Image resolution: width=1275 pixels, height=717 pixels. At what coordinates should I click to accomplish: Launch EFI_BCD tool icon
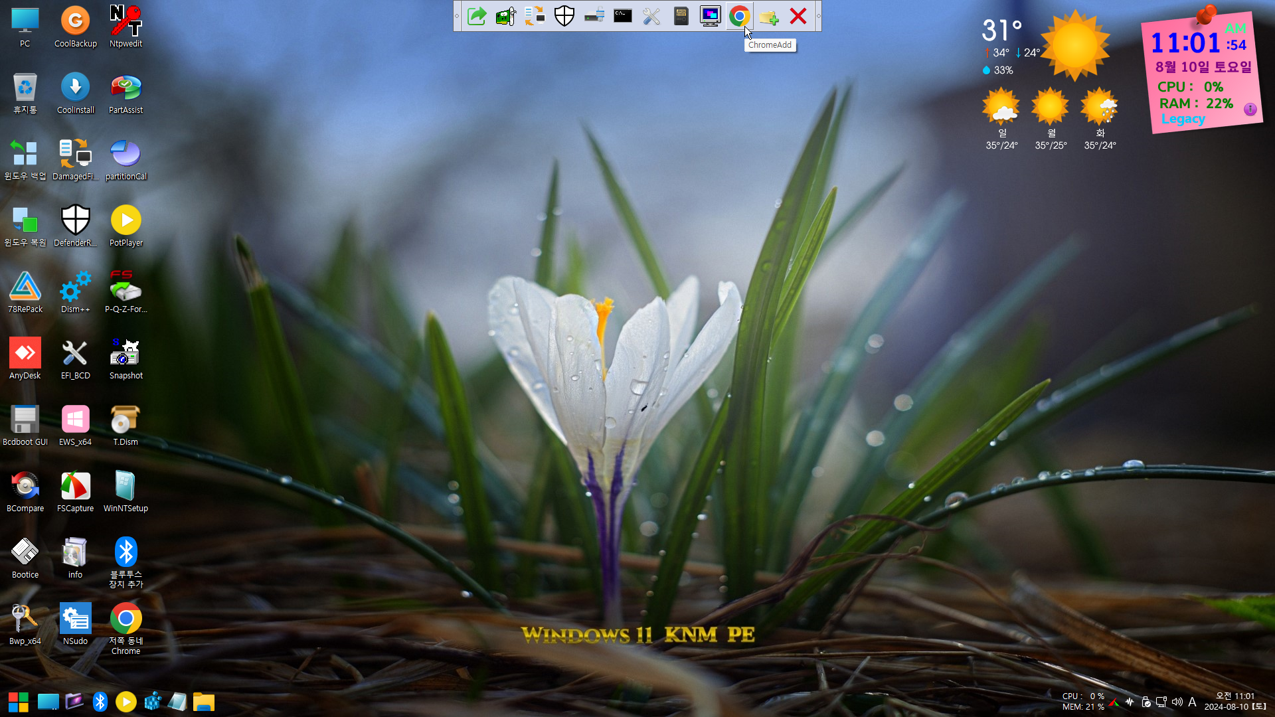(76, 358)
